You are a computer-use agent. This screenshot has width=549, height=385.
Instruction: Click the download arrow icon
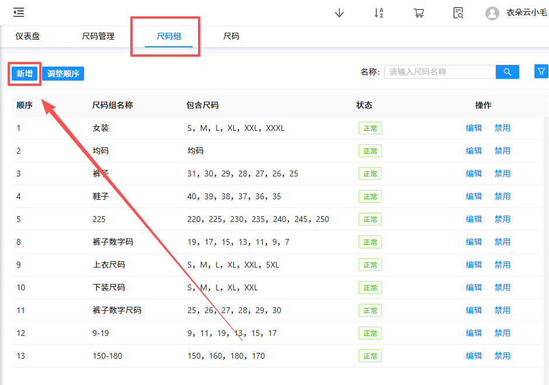339,12
